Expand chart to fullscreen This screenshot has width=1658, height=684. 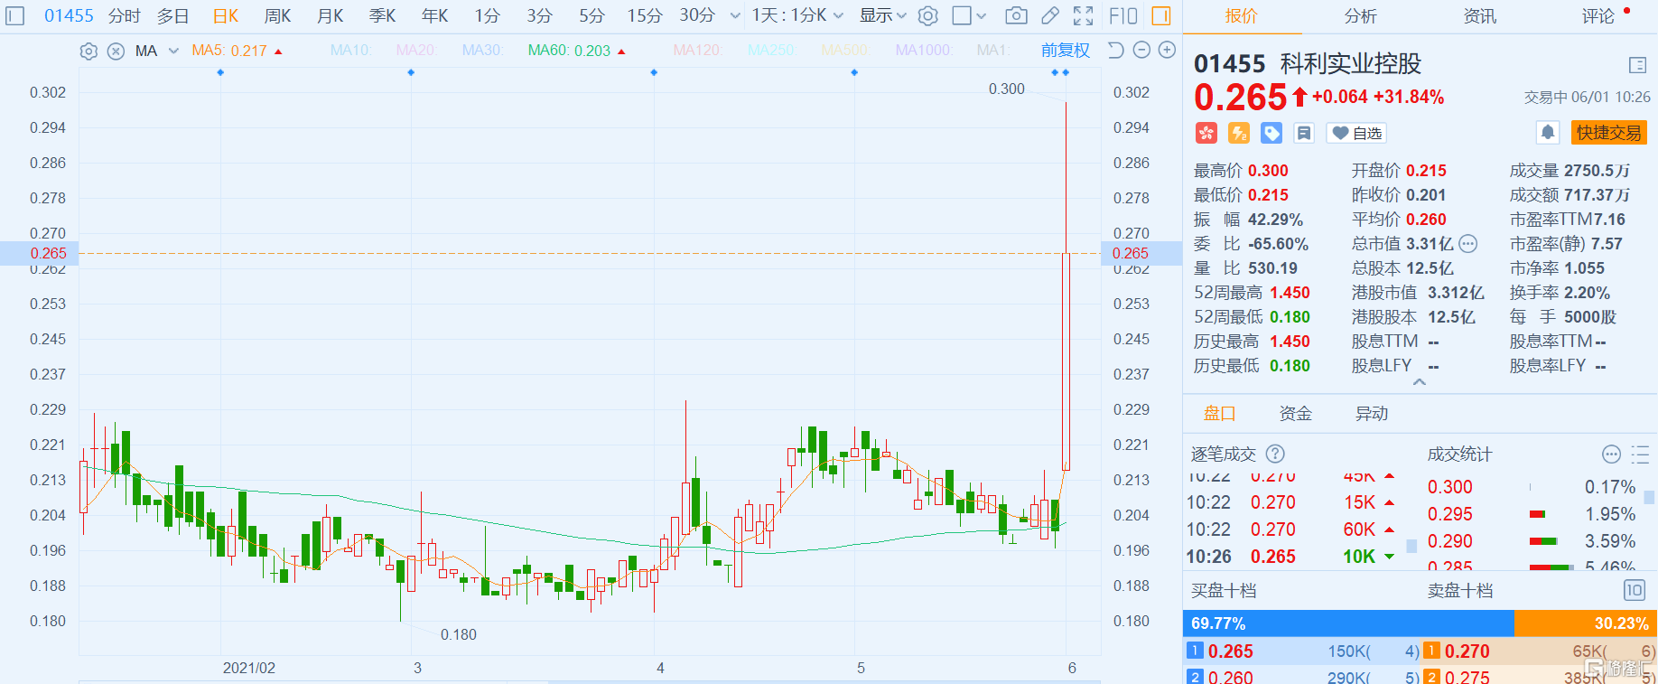1083,15
